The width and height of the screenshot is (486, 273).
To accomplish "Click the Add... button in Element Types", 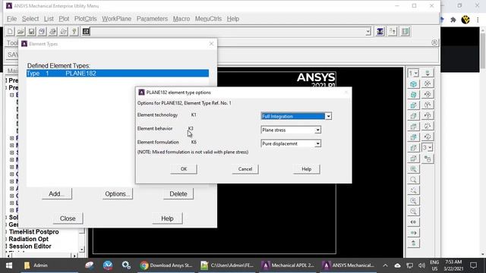I will pos(57,194).
